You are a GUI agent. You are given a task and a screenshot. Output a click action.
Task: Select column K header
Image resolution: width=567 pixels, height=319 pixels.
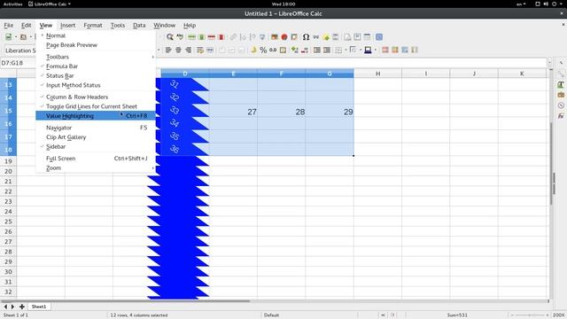522,74
